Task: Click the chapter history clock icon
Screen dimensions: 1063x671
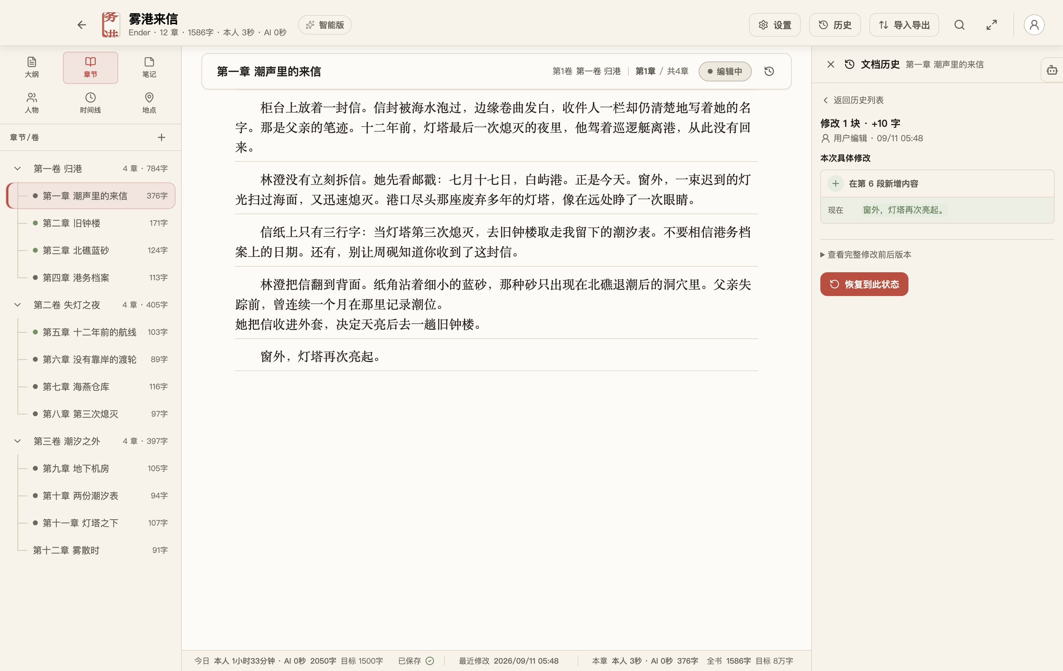Action: tap(769, 71)
